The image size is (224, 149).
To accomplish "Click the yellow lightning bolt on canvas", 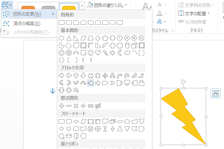I will pos(184,116).
